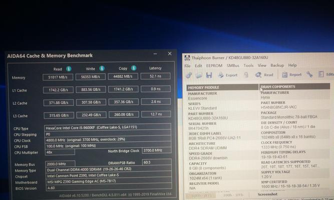Click the wrench tools icon

click(x=309, y=74)
